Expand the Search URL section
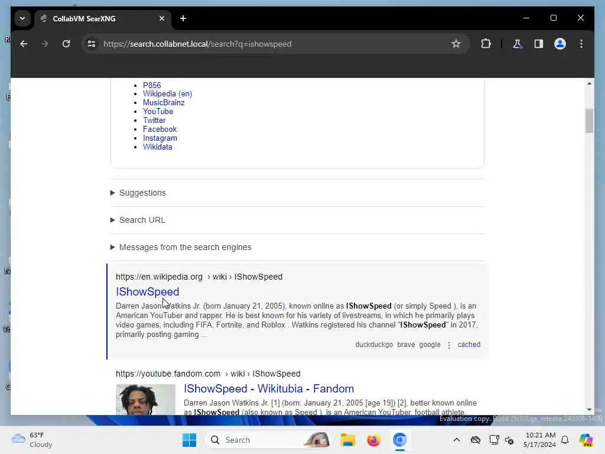The image size is (605, 454). pos(138,220)
